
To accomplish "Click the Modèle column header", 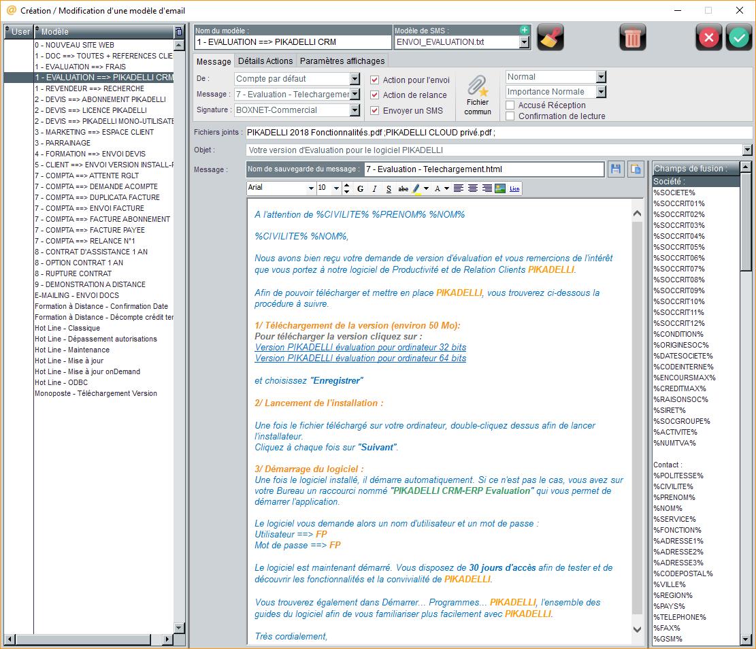I will [104, 31].
